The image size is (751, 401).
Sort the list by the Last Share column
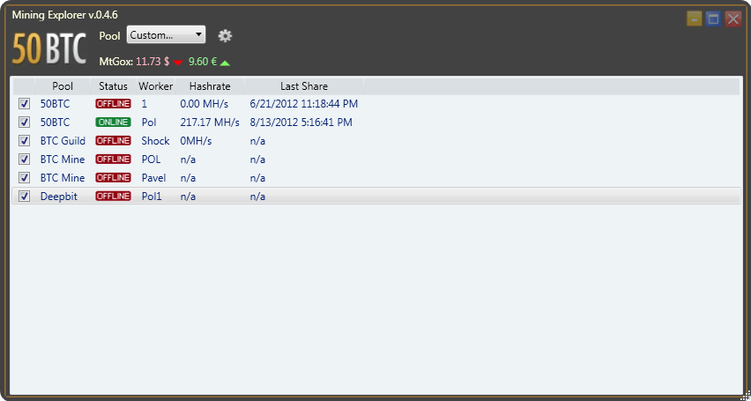(x=304, y=86)
